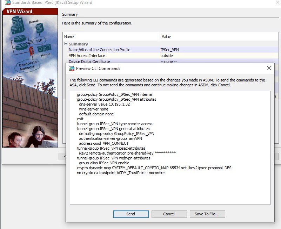Click the tunnel-group type remote-access line

point(115,124)
